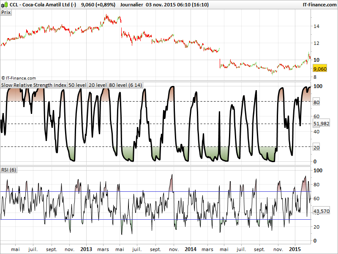Open the RSI (6) indicator label
The height and width of the screenshot is (254, 338).
click(x=8, y=170)
